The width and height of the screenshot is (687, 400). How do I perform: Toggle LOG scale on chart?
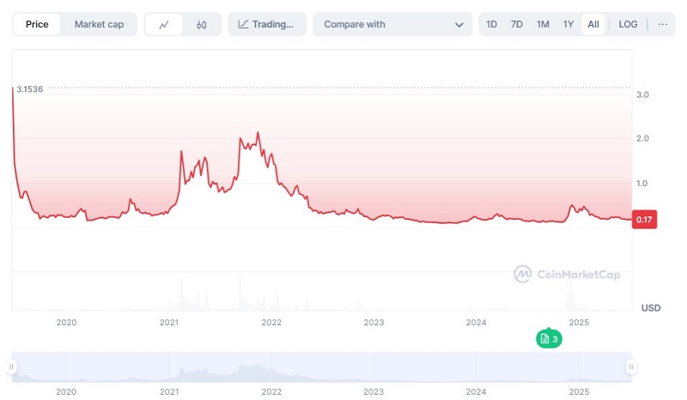pos(628,24)
